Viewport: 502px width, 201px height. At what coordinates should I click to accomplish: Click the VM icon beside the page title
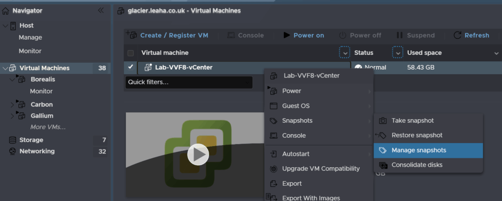pyautogui.click(x=121, y=11)
